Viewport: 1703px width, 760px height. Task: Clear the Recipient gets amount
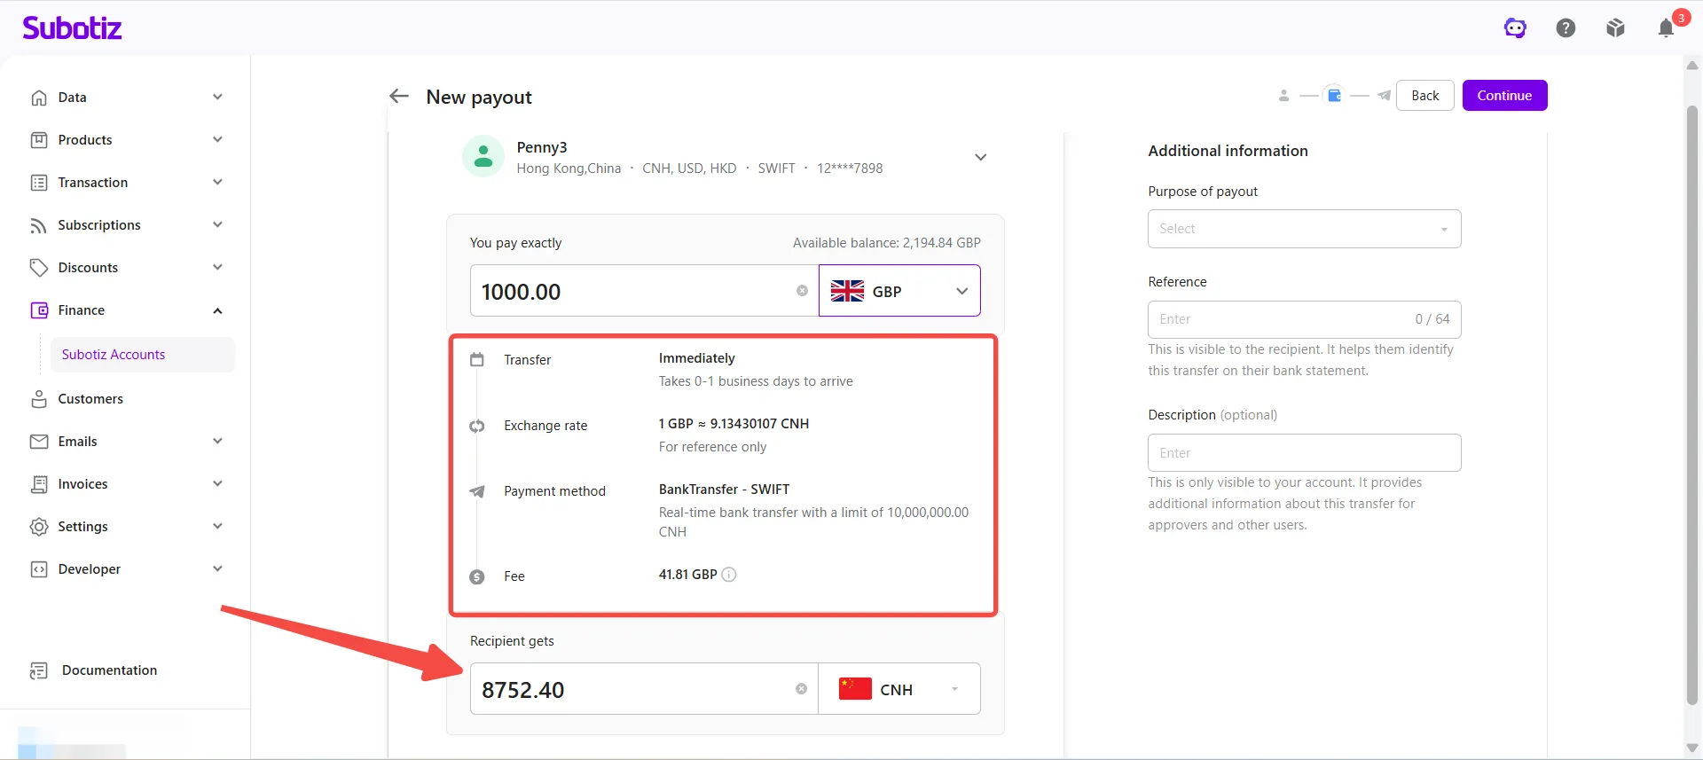click(x=801, y=689)
